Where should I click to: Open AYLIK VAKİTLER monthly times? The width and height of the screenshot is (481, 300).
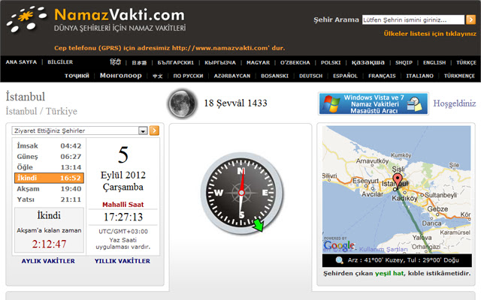click(48, 261)
